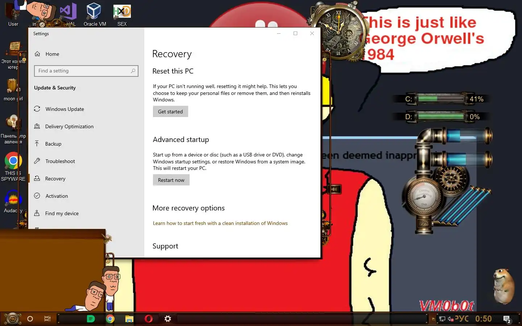
Task: Open THIS IS SPYWARE Chrome desktop shortcut
Action: tap(13, 167)
